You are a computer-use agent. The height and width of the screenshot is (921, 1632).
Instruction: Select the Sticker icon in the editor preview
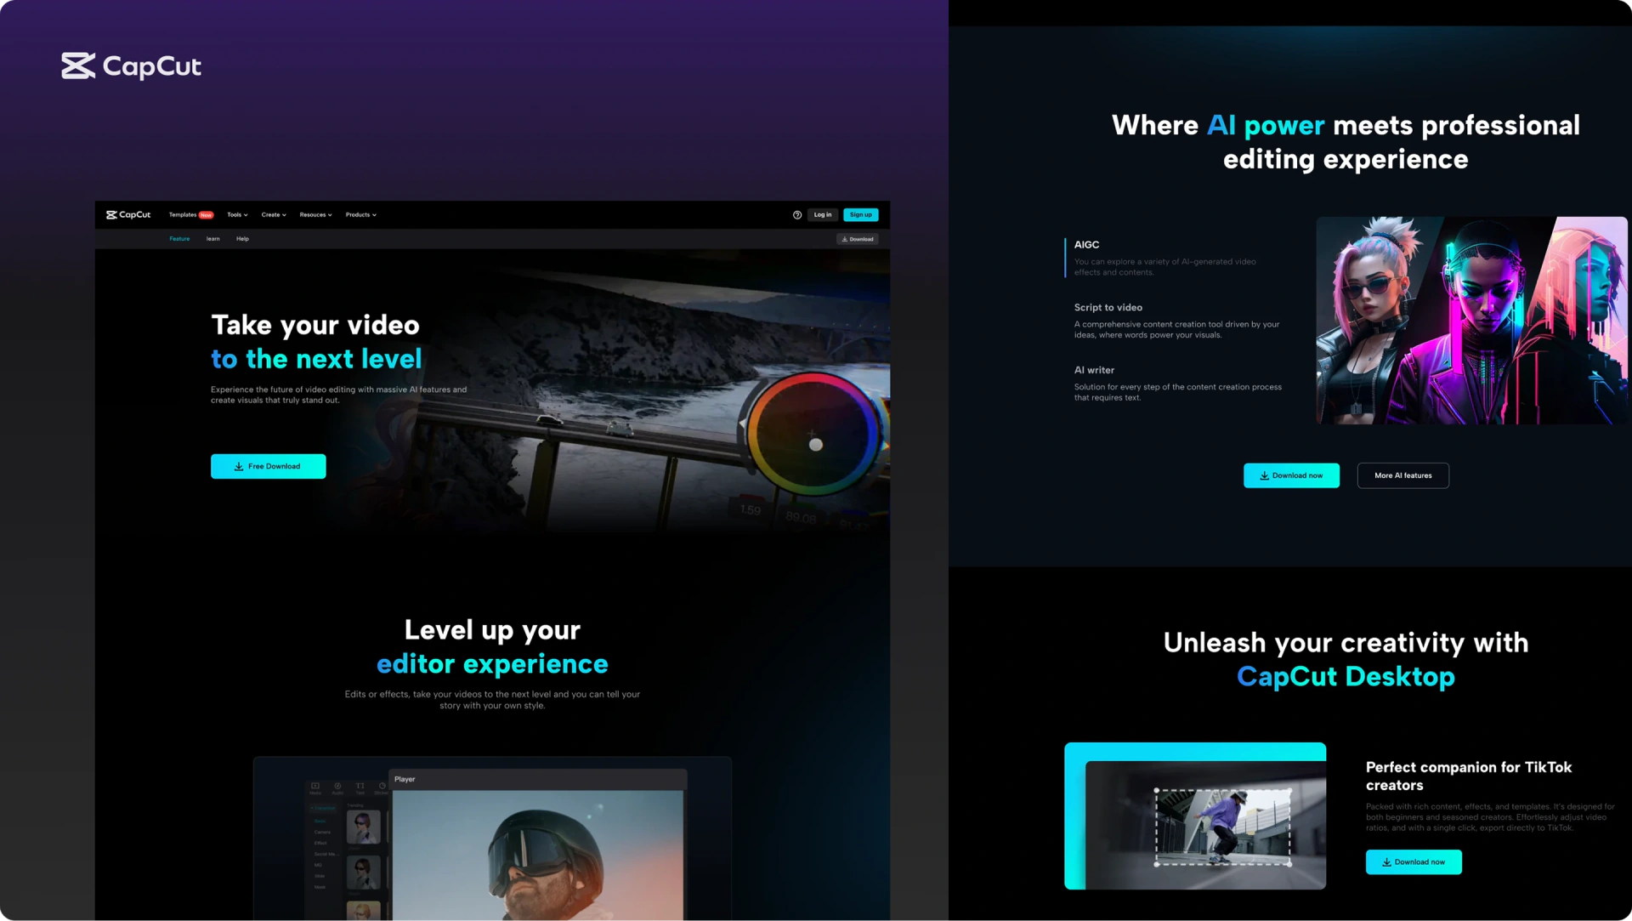(382, 787)
